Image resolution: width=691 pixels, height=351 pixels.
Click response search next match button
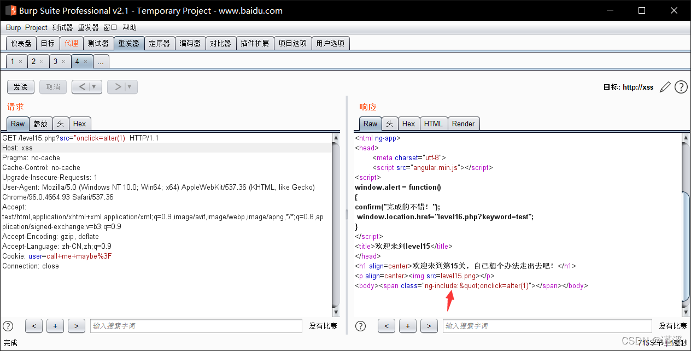429,326
